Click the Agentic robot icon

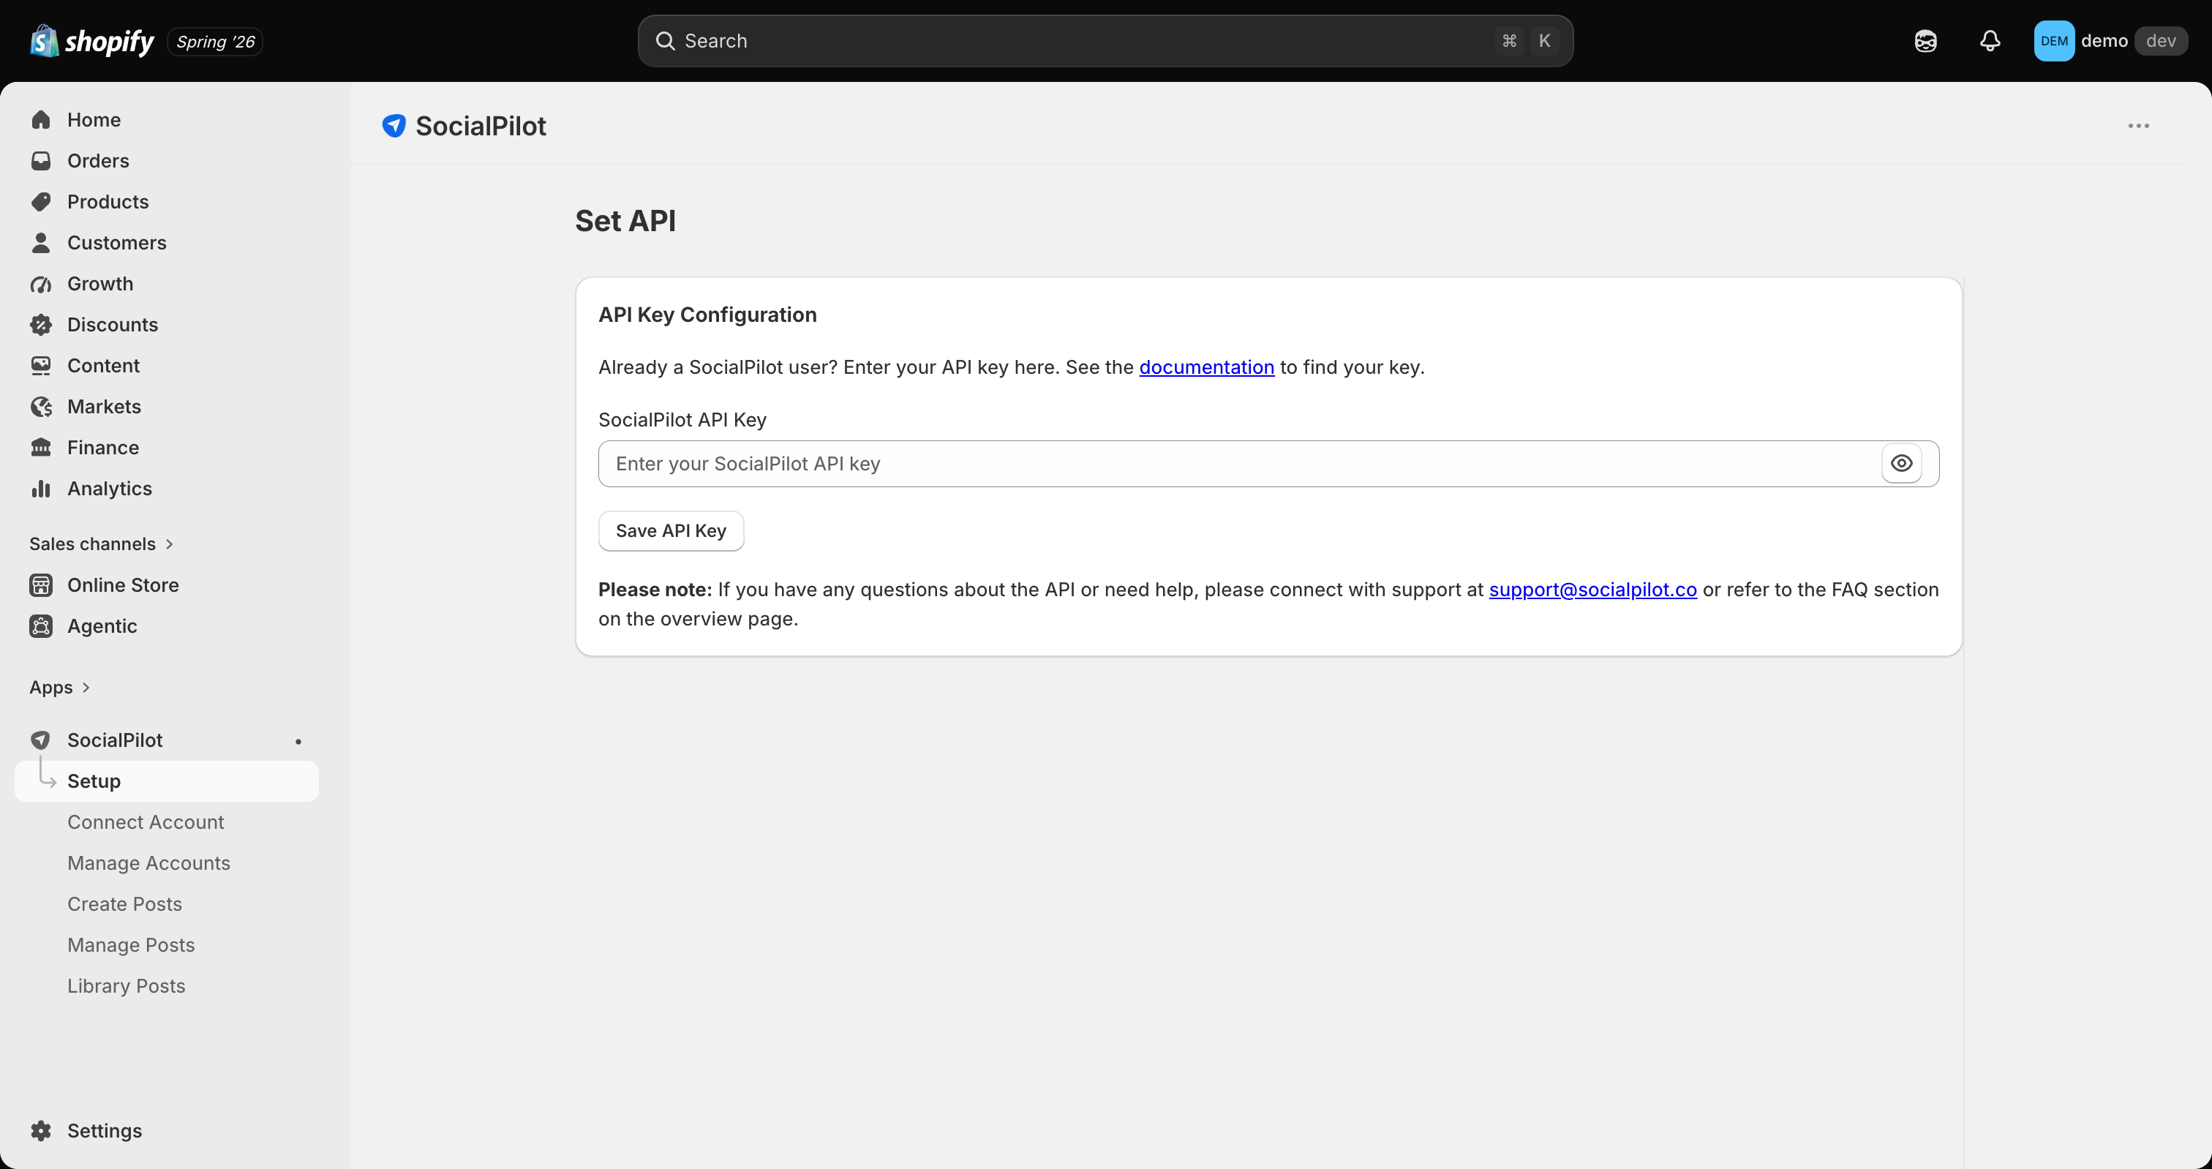40,626
